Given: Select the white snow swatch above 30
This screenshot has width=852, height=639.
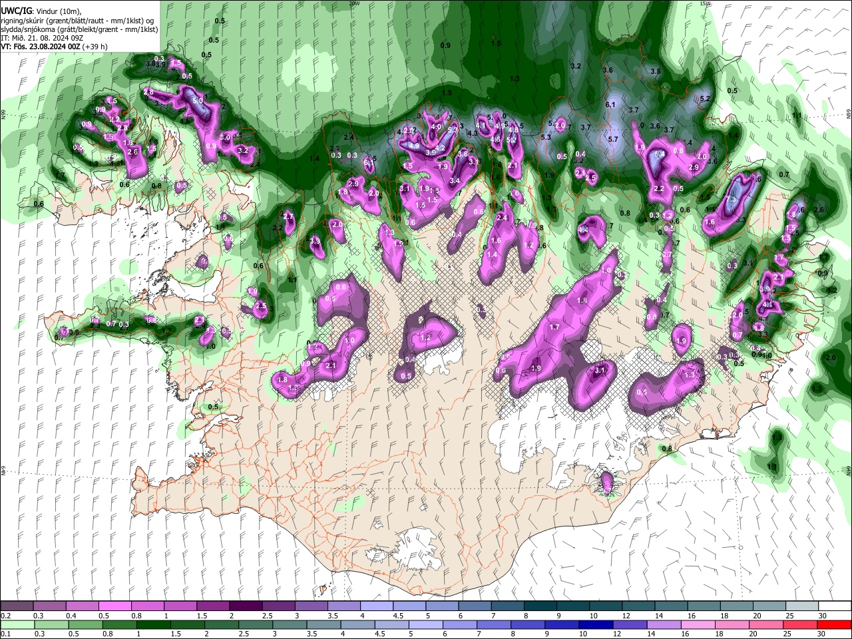Looking at the screenshot, I should click(834, 606).
